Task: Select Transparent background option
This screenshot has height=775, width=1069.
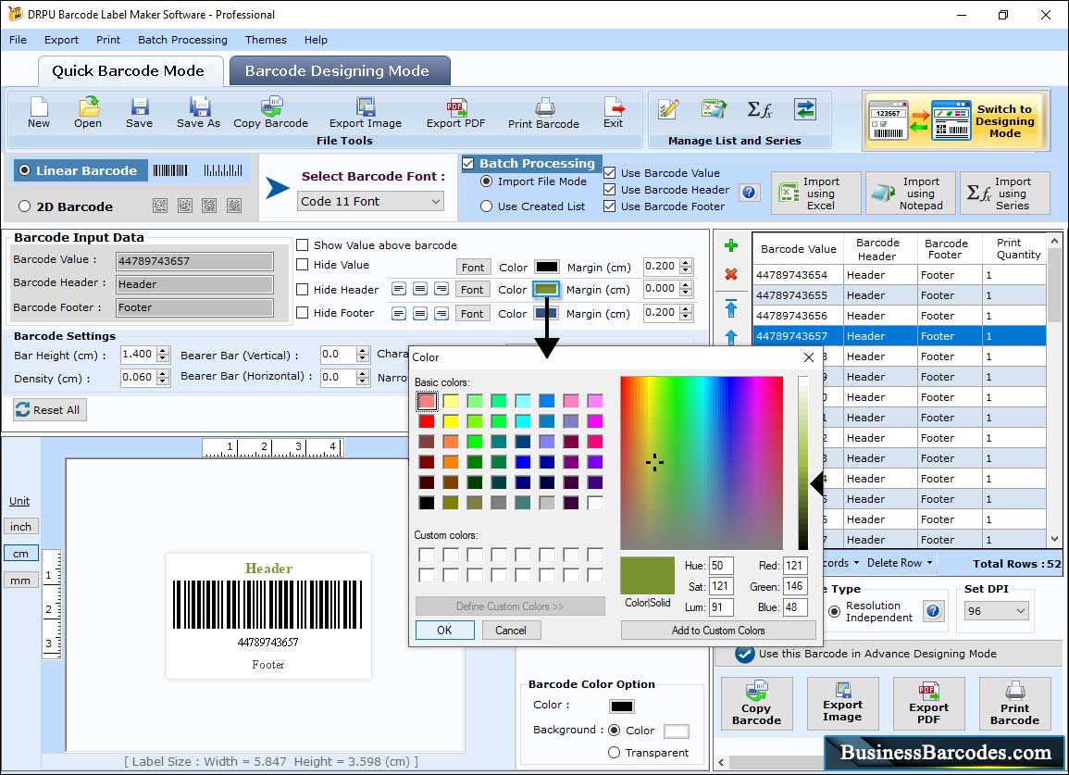Action: [614, 753]
